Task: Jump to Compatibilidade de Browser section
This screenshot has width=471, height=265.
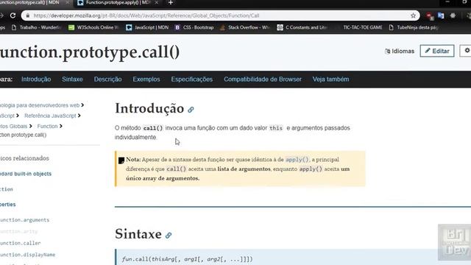Action: coord(263,79)
